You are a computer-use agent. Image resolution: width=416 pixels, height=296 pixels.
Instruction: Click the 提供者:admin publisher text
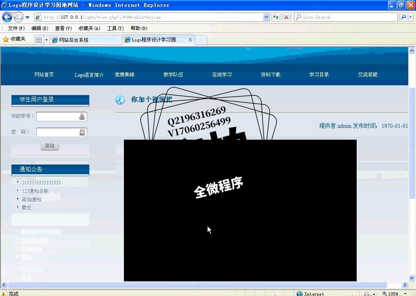(335, 126)
